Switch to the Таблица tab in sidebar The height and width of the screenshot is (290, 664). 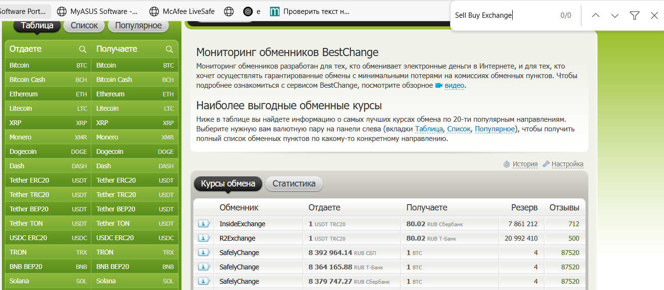37,25
